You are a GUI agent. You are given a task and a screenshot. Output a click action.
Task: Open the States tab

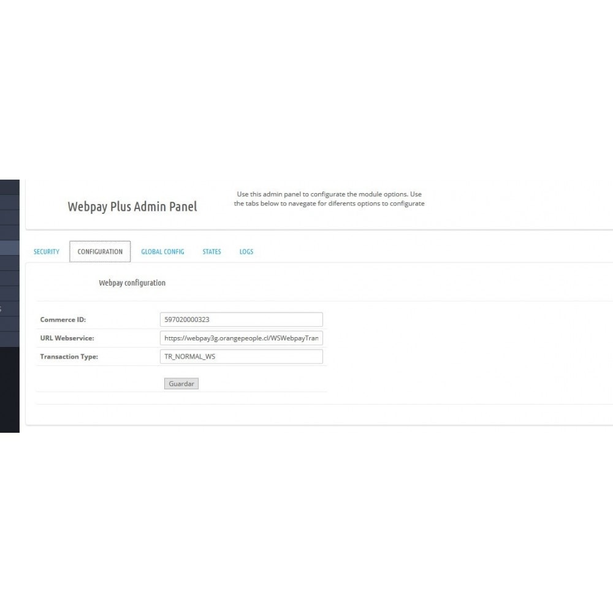(x=211, y=252)
